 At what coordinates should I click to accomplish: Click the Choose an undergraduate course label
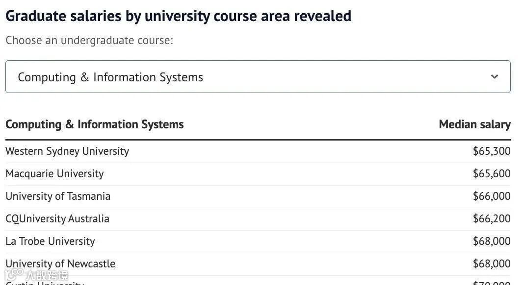(89, 41)
